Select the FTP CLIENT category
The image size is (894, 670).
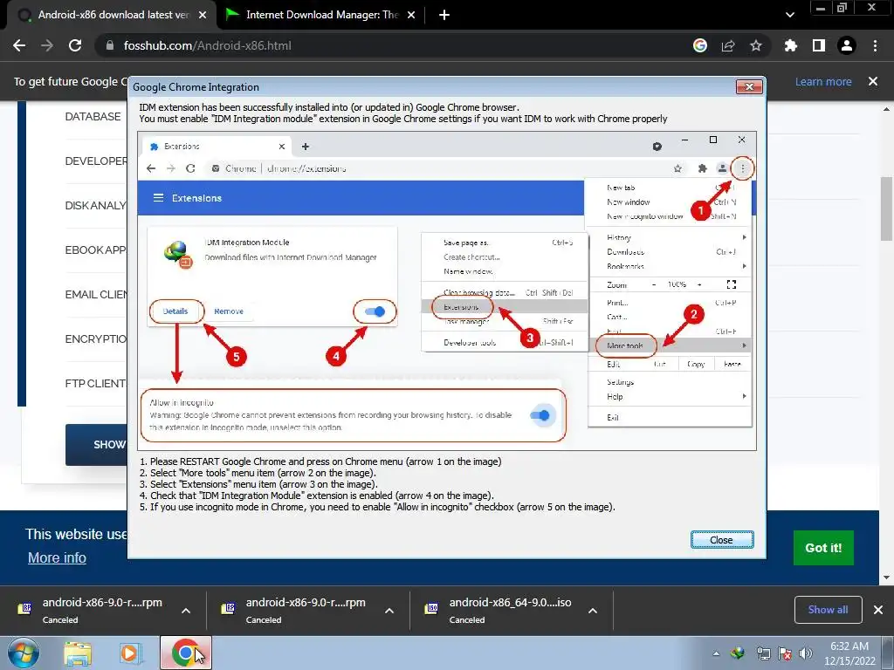click(96, 384)
